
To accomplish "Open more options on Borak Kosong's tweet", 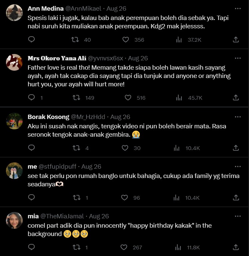I will coord(238,117).
